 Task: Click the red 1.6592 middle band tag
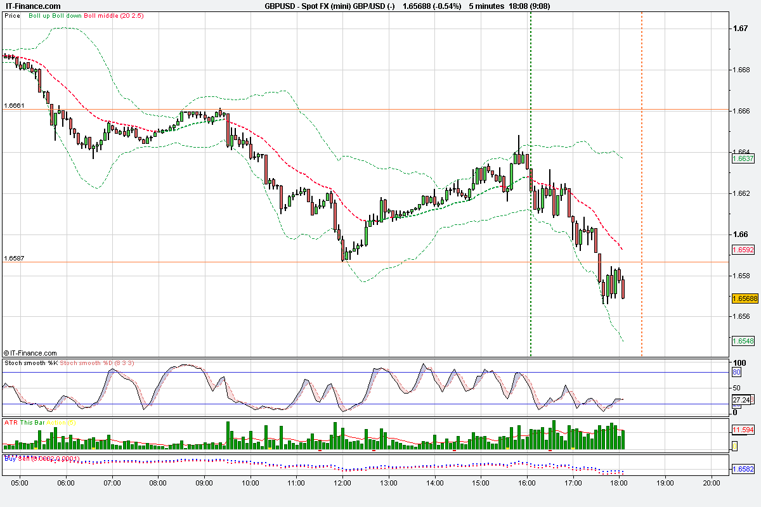[x=743, y=250]
